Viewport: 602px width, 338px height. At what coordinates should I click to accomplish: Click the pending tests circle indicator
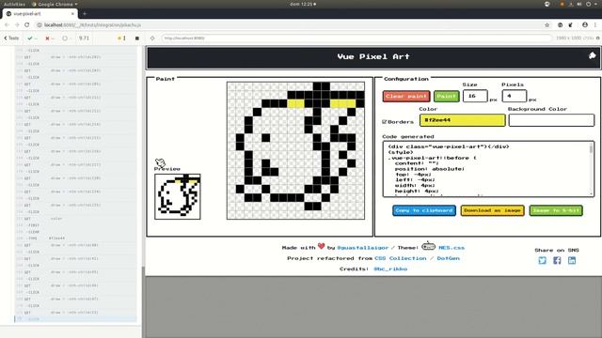pyautogui.click(x=65, y=38)
